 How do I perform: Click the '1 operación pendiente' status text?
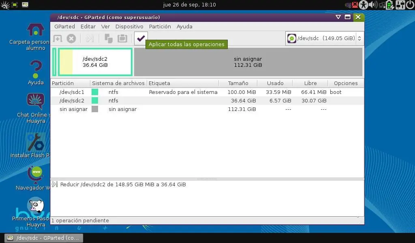(x=80, y=221)
